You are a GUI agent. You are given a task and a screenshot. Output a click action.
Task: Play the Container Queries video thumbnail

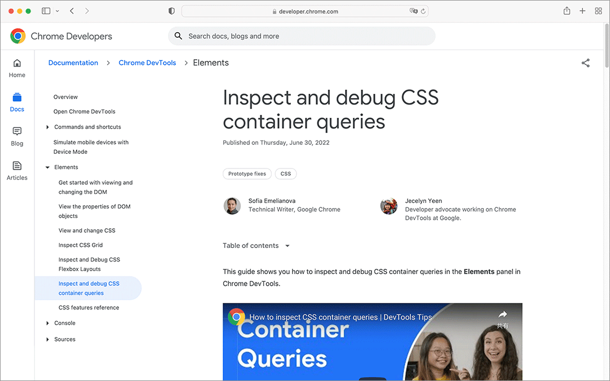372,344
